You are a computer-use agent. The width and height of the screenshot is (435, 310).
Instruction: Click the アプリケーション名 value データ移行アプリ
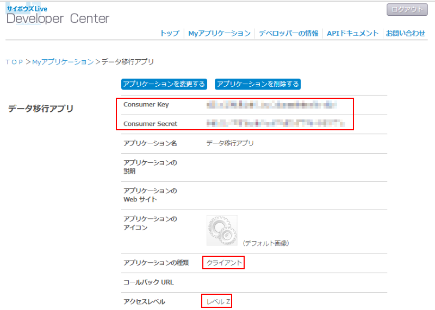pos(230,143)
